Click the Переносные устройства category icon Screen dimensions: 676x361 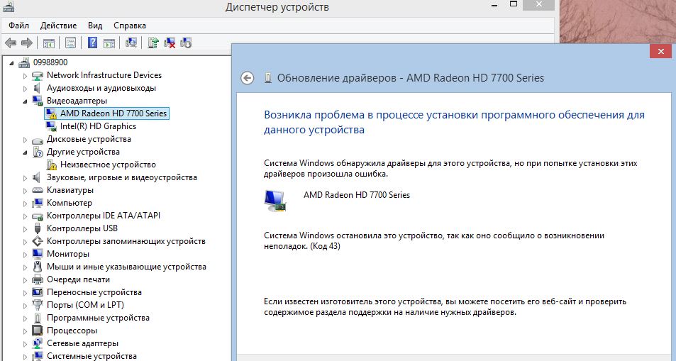[38, 292]
